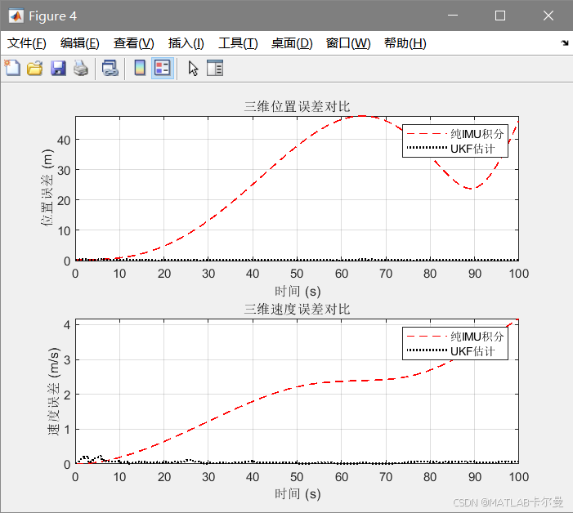Select the 位置误差 (m) y-axis label
The width and height of the screenshot is (573, 513).
click(47, 188)
